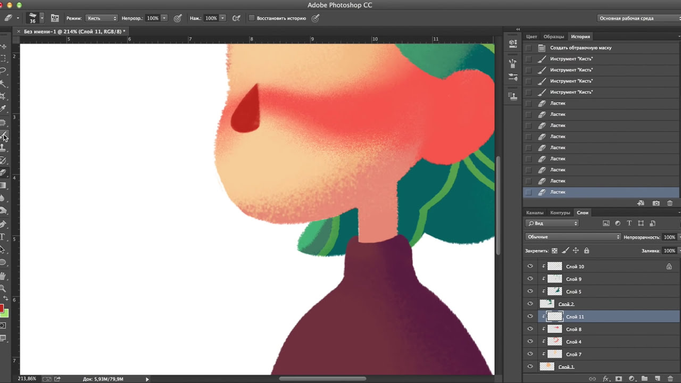Hide layer Слой 10 using eye icon

(530, 267)
